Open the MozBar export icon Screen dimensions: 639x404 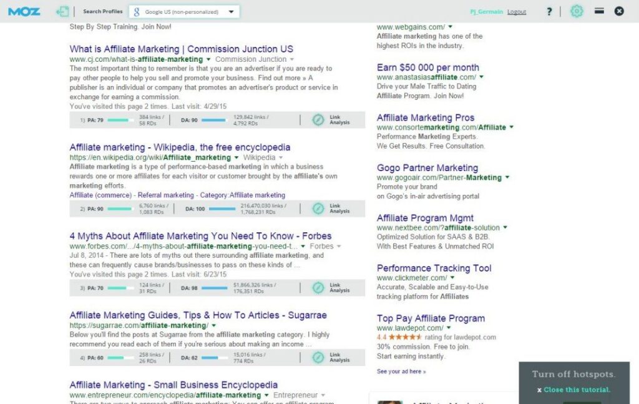pos(62,11)
